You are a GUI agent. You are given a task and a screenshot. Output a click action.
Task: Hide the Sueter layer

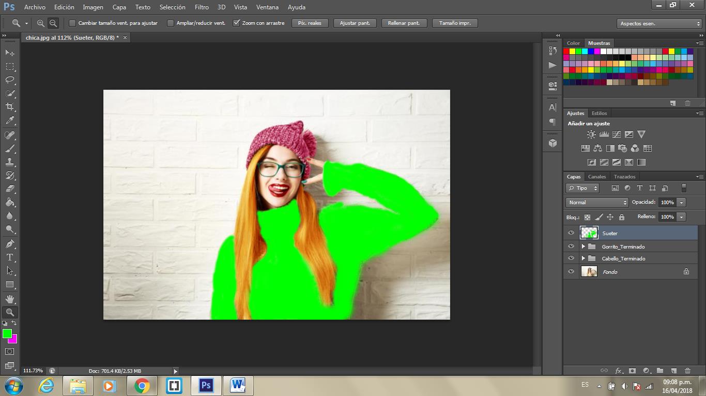pos(571,233)
